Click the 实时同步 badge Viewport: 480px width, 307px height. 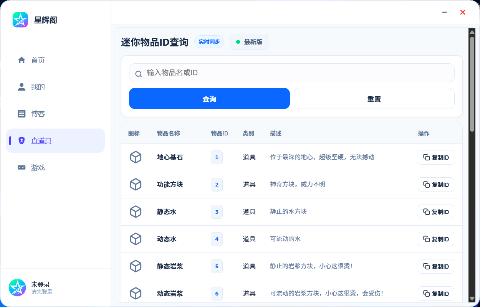[x=209, y=42]
